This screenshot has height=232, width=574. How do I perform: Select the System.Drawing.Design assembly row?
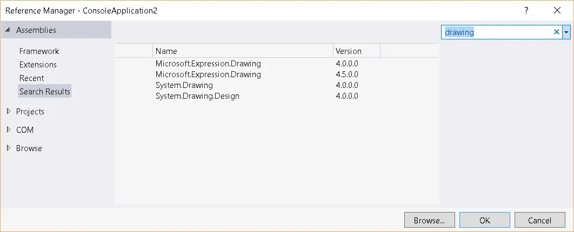(x=197, y=96)
